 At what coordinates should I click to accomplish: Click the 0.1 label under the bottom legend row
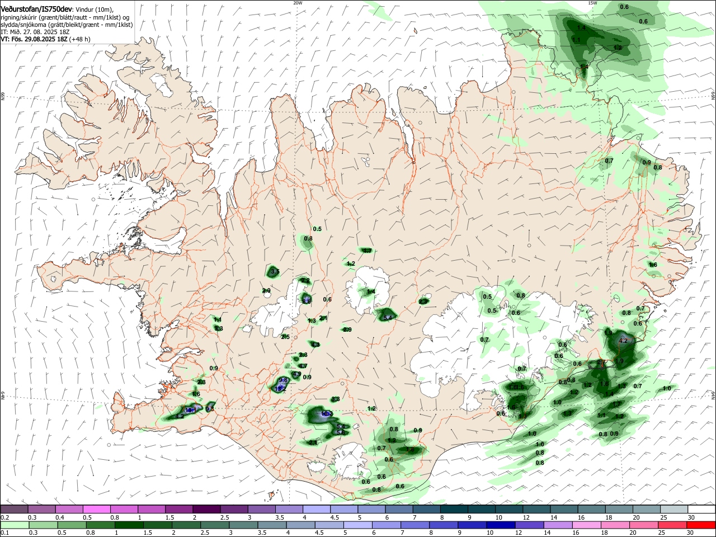[x=5, y=533]
